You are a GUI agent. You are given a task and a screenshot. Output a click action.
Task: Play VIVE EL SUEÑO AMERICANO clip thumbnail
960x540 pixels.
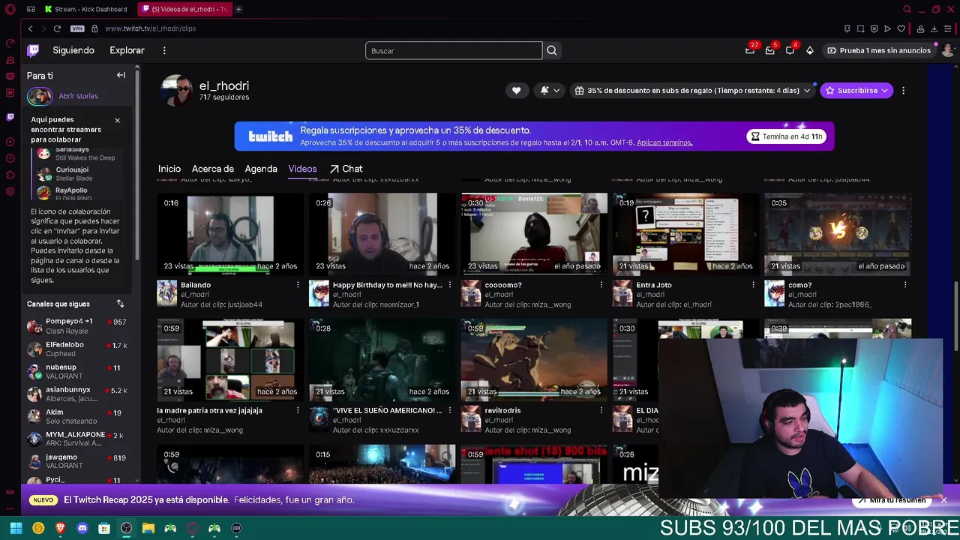[382, 360]
